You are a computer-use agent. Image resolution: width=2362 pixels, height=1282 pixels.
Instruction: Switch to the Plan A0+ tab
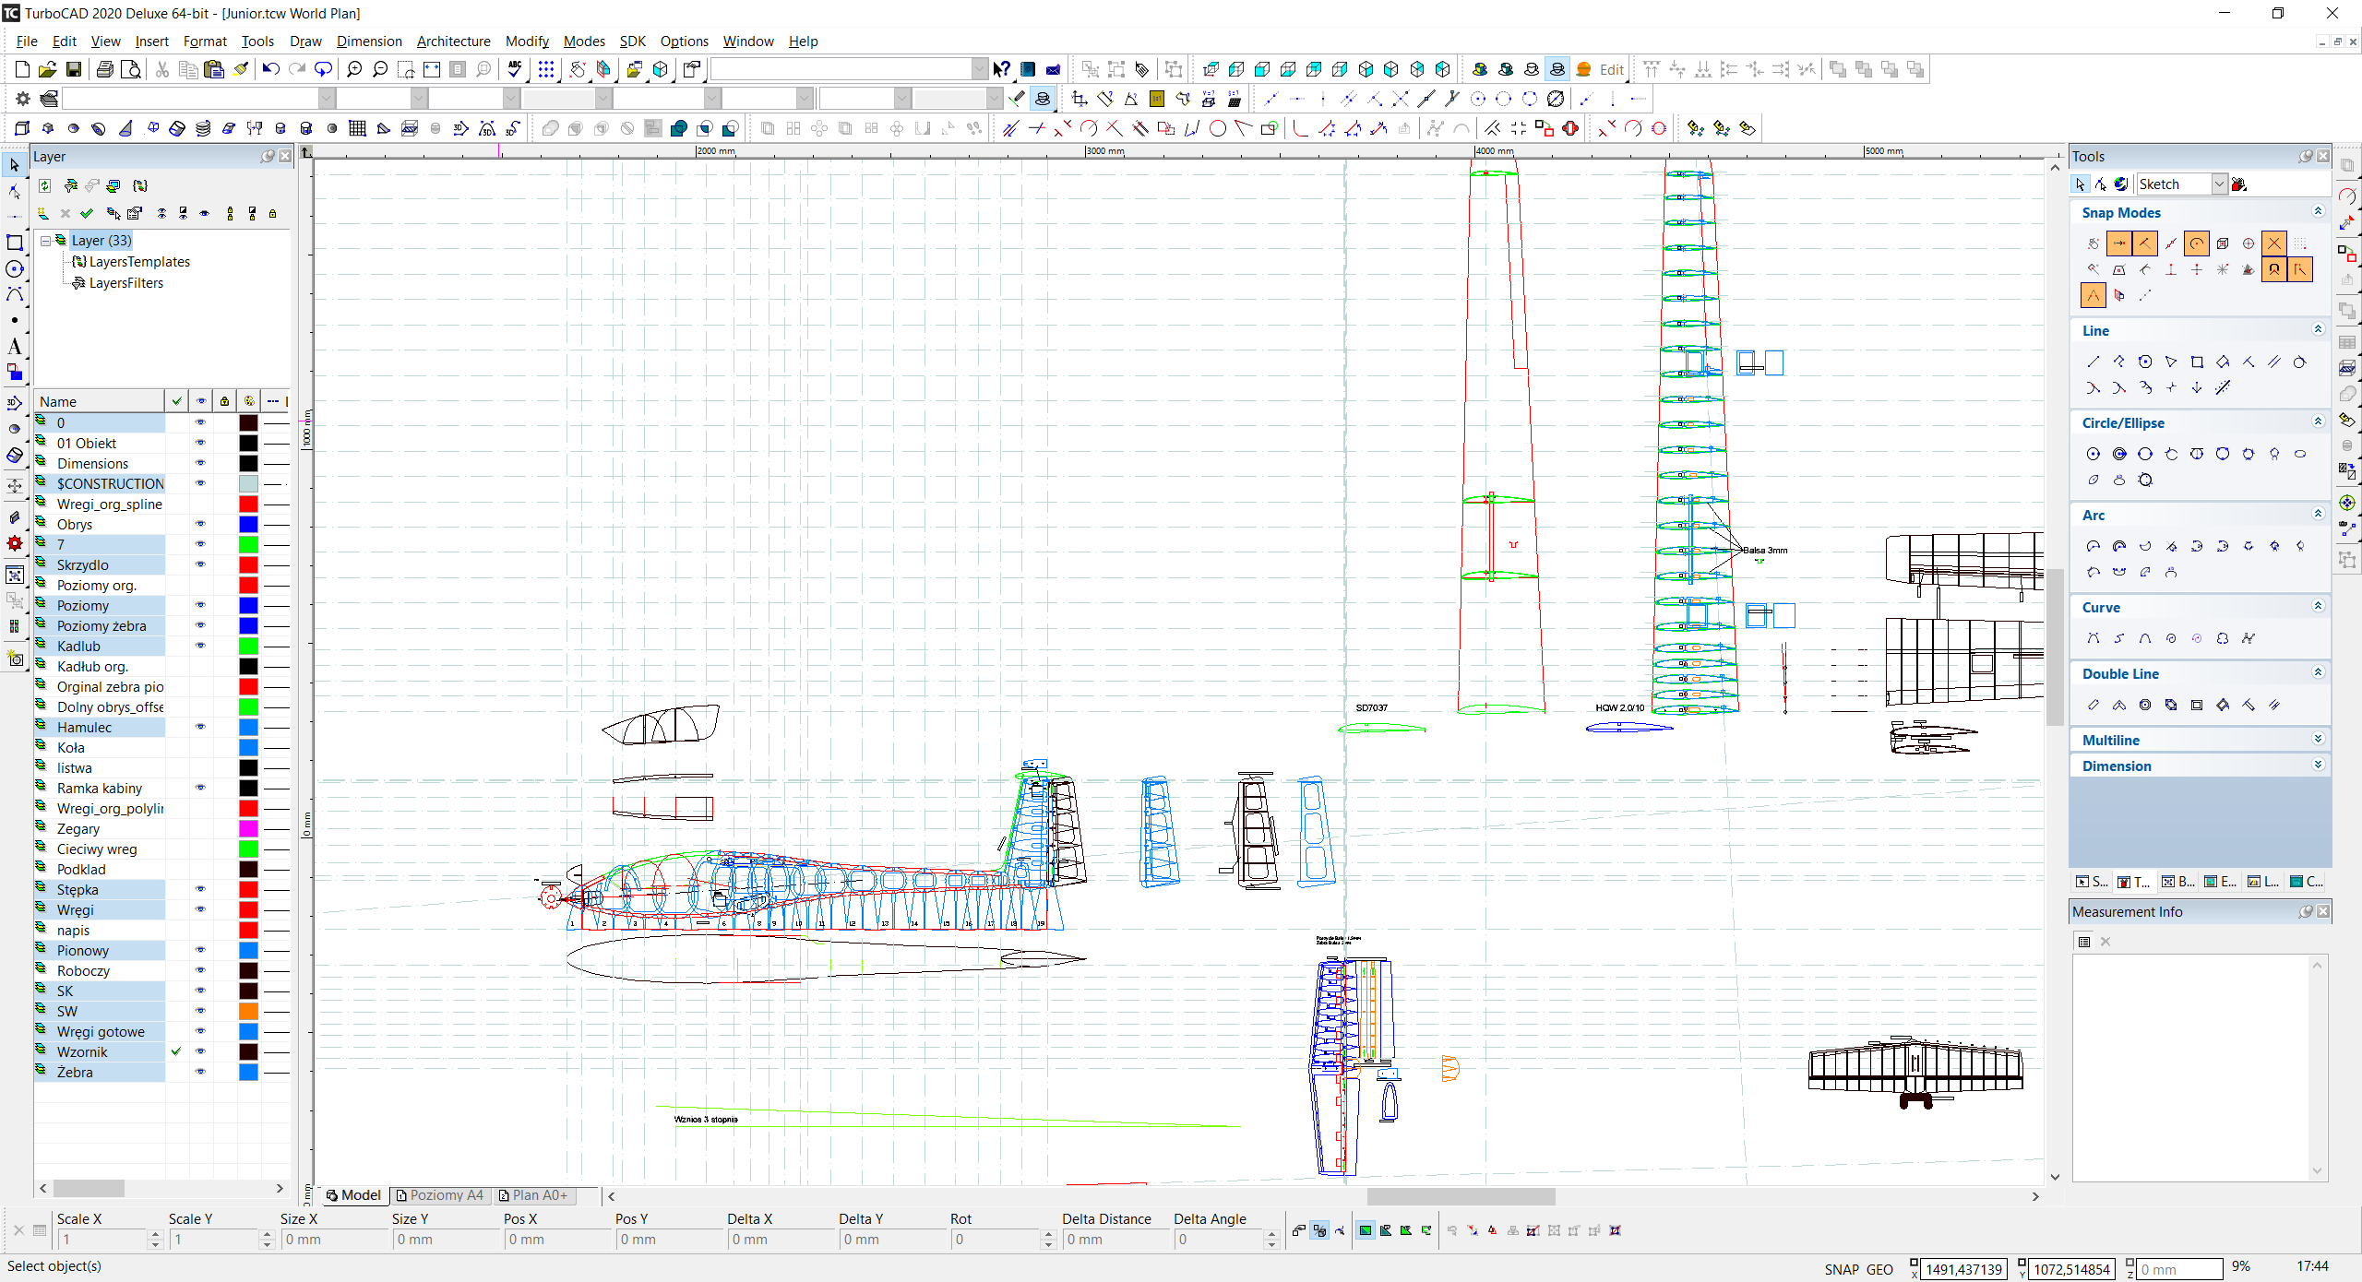click(x=533, y=1195)
